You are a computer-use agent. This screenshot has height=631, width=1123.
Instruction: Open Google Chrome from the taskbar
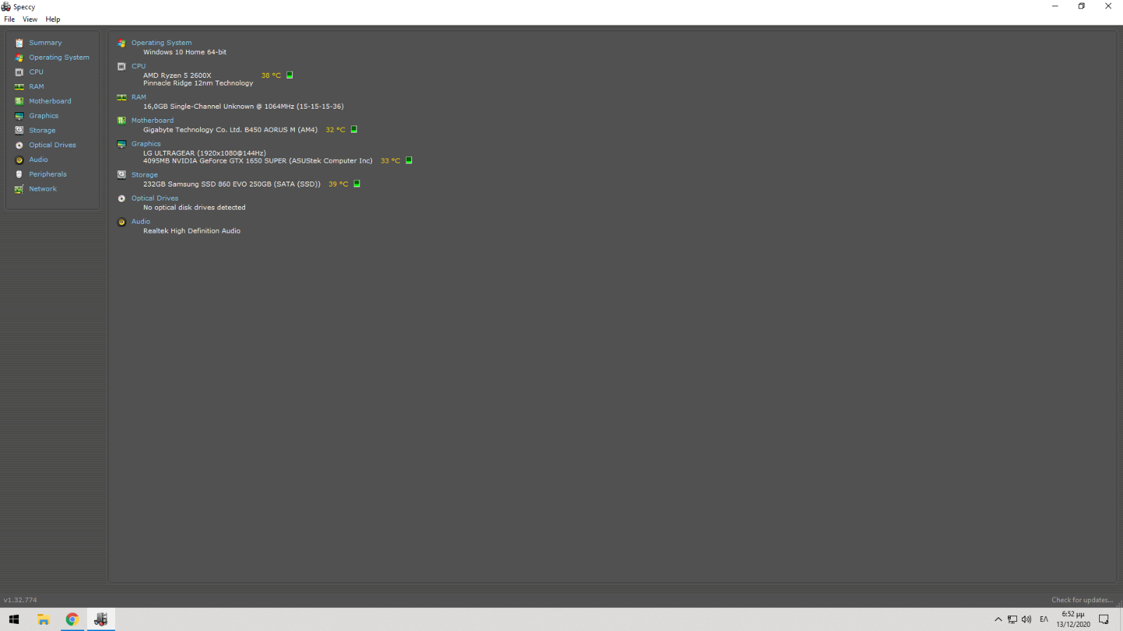(72, 620)
